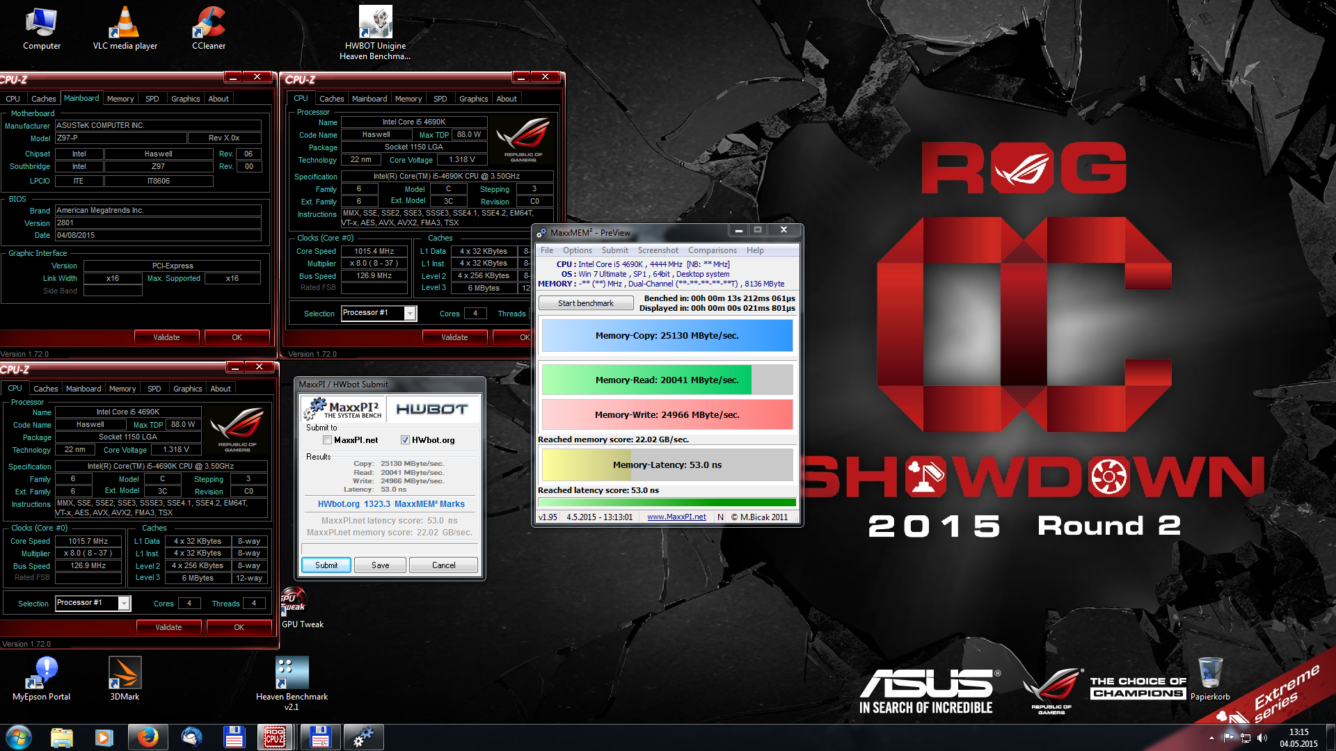The height and width of the screenshot is (751, 1336).
Task: Click the HWBOT logo in submit dialog
Action: pyautogui.click(x=432, y=409)
